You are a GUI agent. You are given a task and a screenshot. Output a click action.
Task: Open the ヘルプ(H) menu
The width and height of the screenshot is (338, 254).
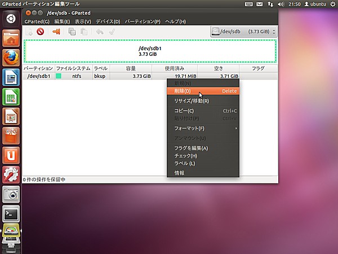click(x=175, y=21)
